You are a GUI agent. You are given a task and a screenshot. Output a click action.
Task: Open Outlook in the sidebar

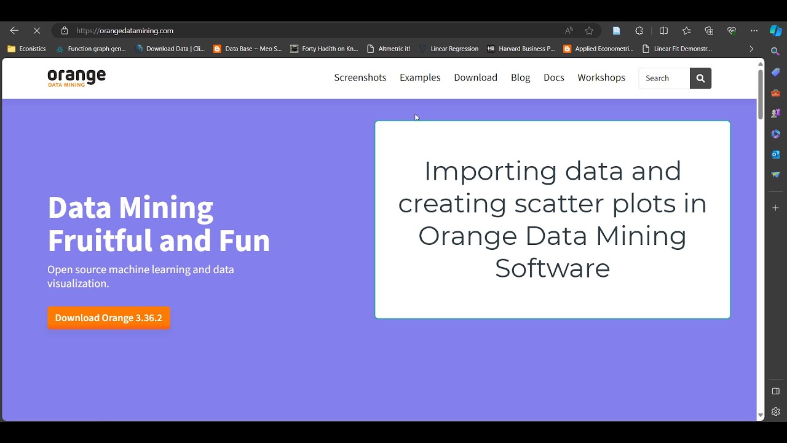(775, 154)
